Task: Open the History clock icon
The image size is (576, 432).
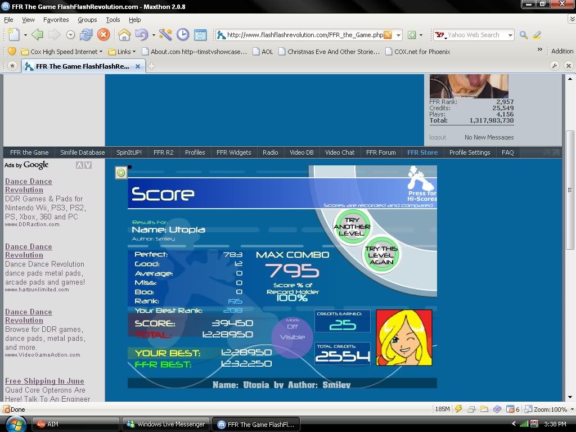Action: [183, 35]
